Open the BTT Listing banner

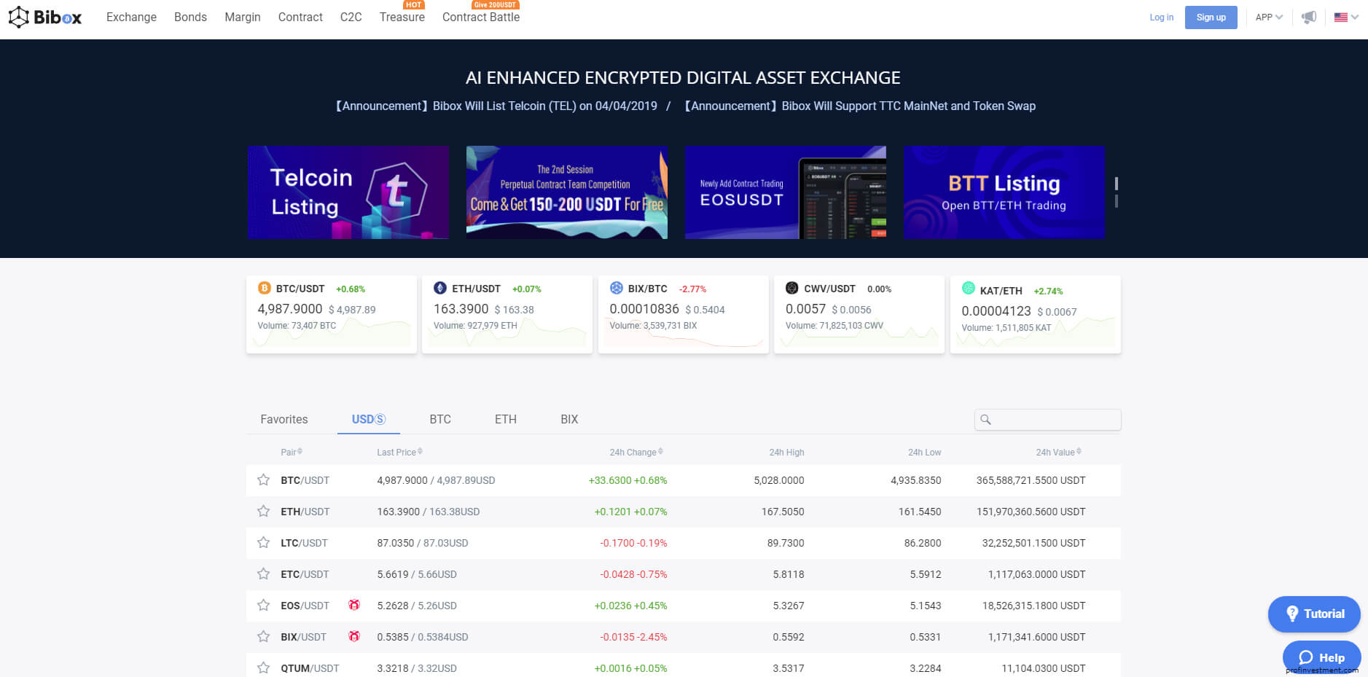point(1004,192)
